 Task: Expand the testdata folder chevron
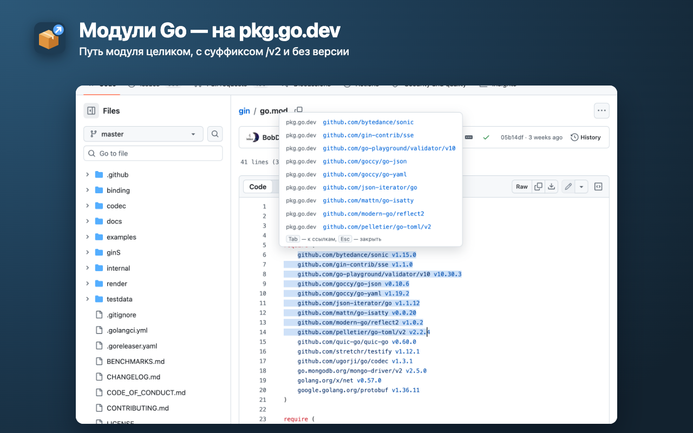[87, 299]
